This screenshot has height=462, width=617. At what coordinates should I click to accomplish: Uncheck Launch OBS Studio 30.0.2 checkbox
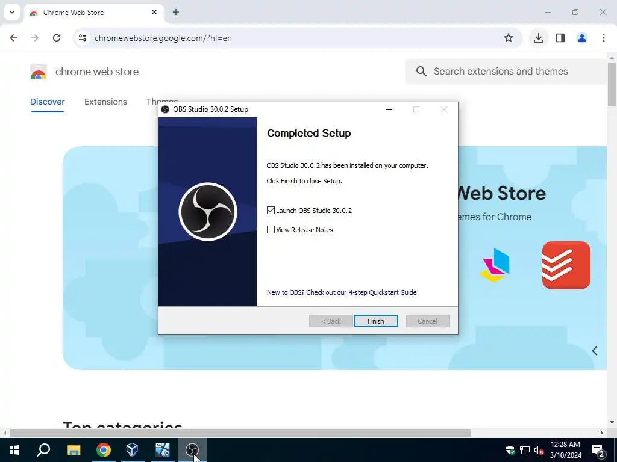(x=271, y=210)
